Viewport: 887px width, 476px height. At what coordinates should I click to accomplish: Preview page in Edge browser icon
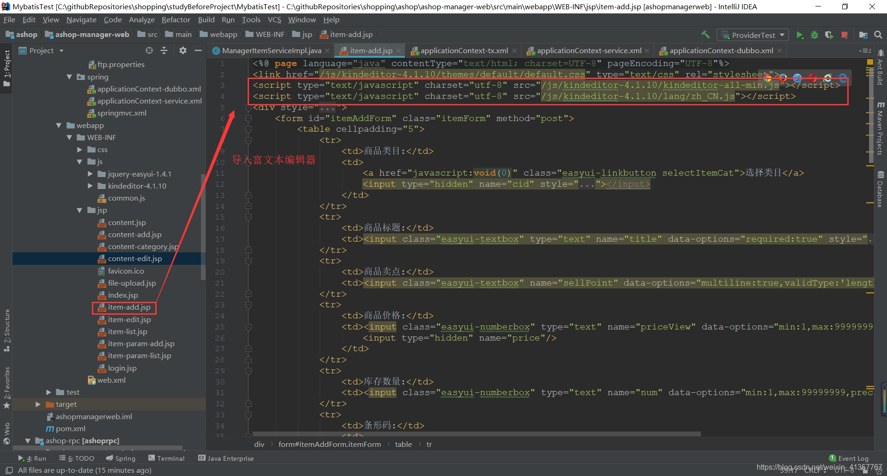click(x=843, y=78)
